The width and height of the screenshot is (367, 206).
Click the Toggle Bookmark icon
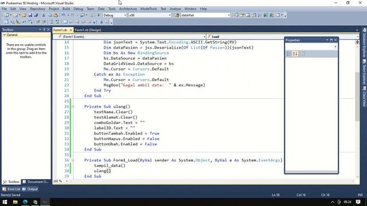click(x=65, y=22)
